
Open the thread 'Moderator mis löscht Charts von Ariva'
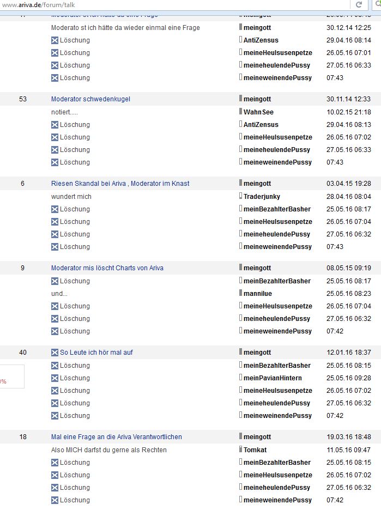107,268
